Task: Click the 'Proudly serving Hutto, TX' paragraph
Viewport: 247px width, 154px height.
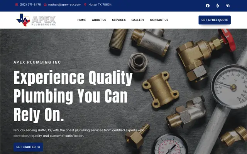Action: coord(79,133)
